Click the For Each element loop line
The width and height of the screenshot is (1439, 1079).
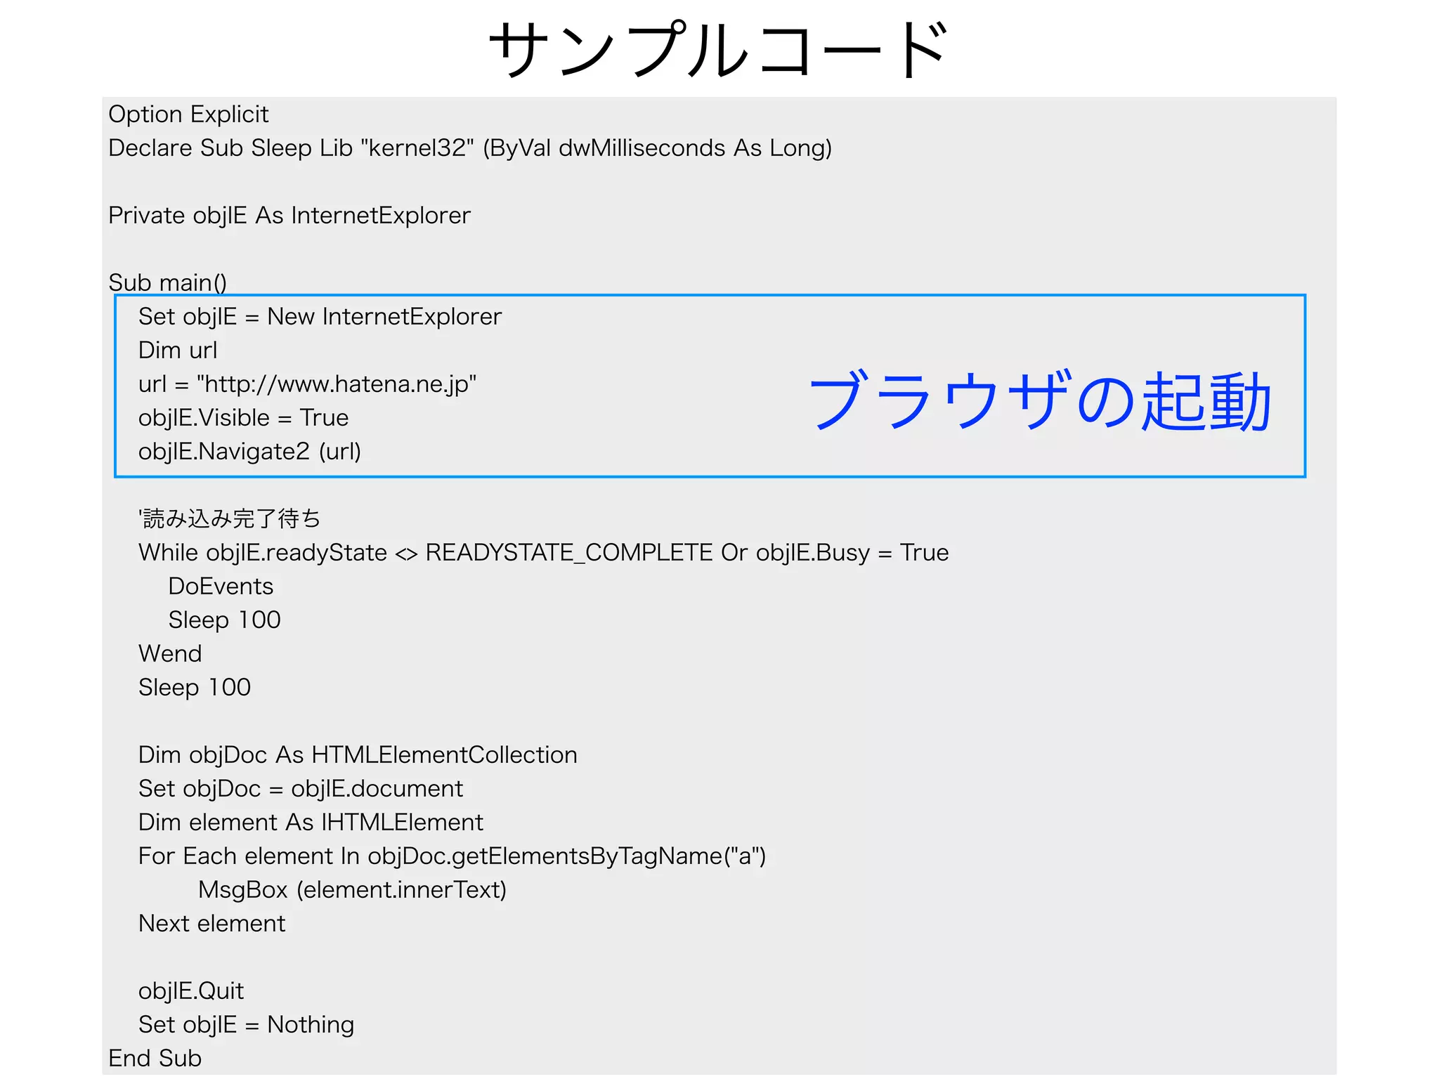pyautogui.click(x=452, y=856)
